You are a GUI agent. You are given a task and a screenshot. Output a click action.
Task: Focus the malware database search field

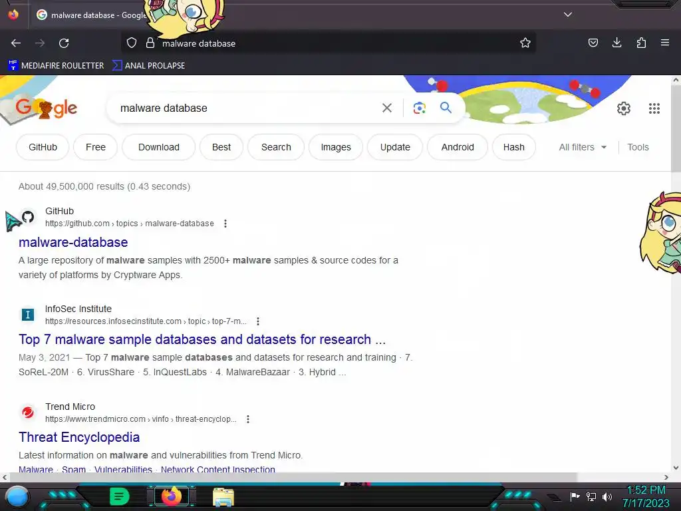pos(247,108)
